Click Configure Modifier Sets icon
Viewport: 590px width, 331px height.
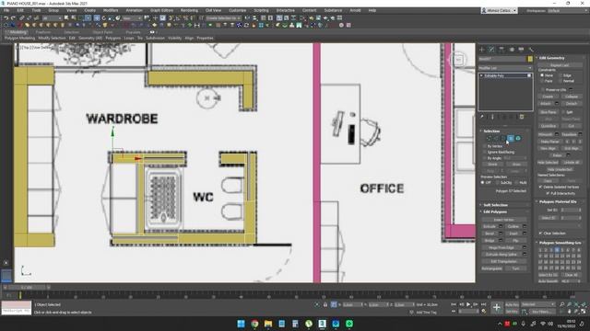click(522, 117)
